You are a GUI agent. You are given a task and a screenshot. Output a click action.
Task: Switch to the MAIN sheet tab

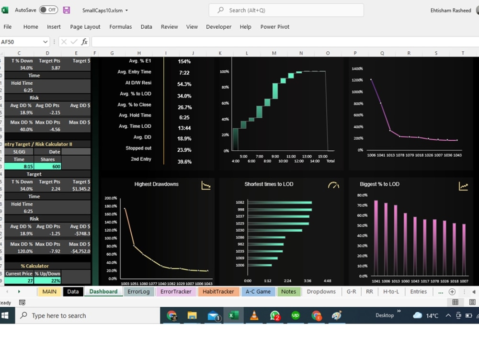click(x=49, y=292)
